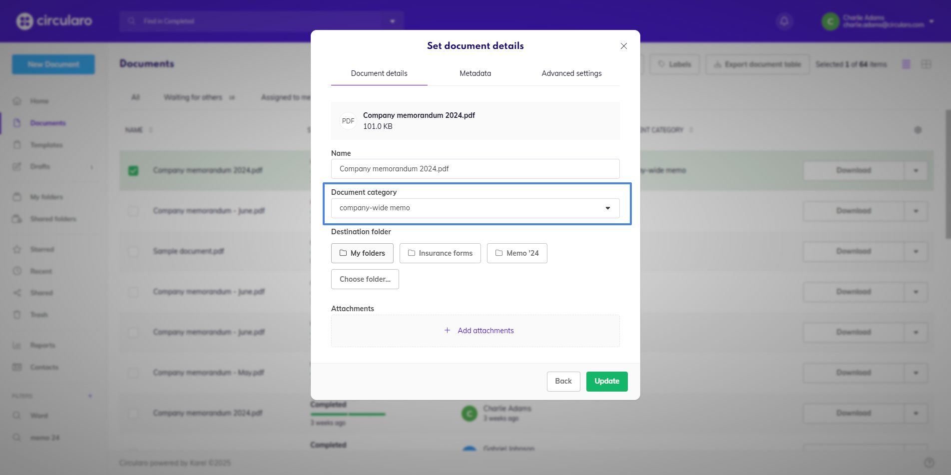Click Charlie Adams user avatar
Image resolution: width=951 pixels, height=475 pixels.
[830, 21]
